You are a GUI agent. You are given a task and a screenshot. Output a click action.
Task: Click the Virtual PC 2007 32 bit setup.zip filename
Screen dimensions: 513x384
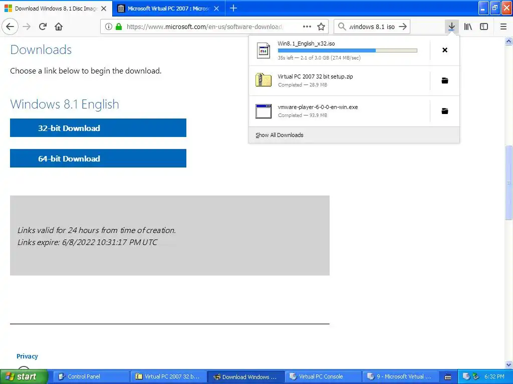coord(316,76)
